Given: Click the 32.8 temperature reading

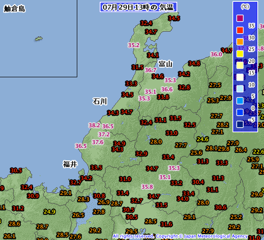Looking at the screenshot, I should tap(184, 87).
